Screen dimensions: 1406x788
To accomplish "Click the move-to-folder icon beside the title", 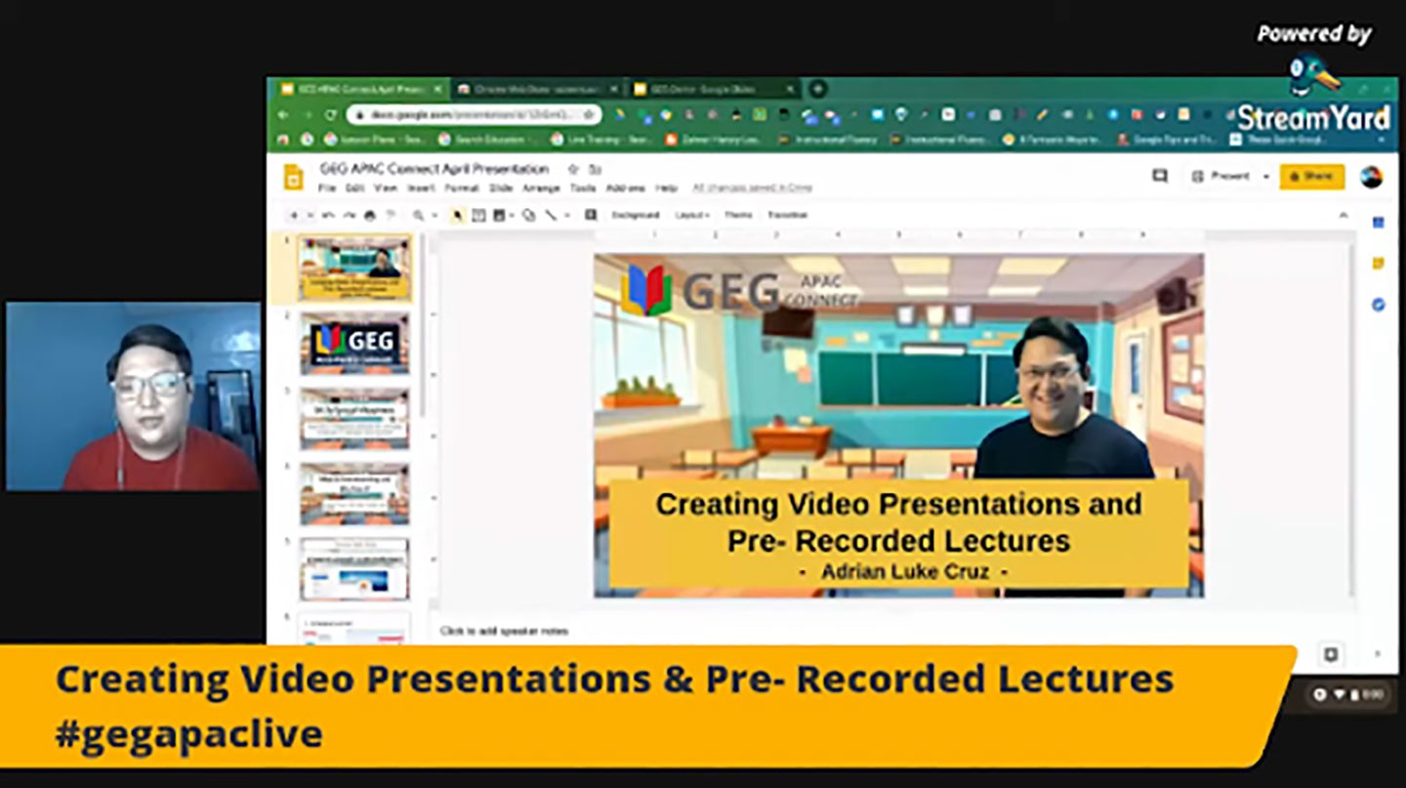I will 595,169.
